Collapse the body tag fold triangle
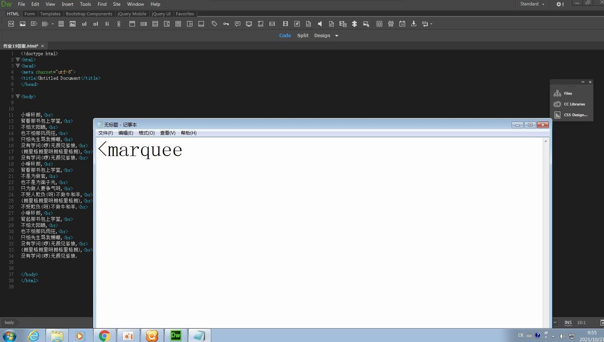Screen dimensions: 604x342 coord(18,97)
